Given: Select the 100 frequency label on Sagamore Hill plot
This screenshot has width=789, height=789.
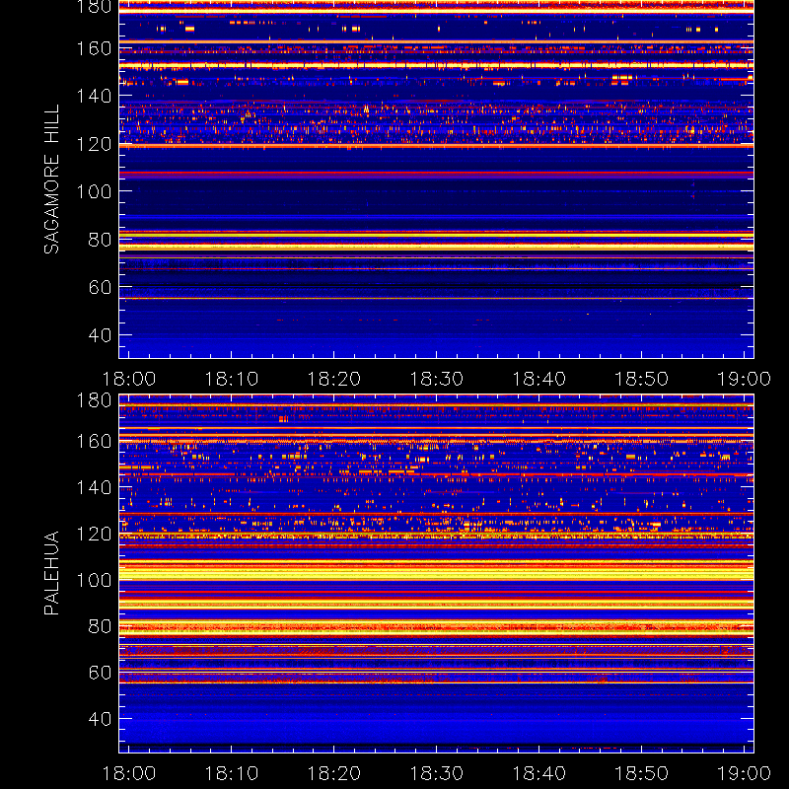Looking at the screenshot, I should pos(94,191).
